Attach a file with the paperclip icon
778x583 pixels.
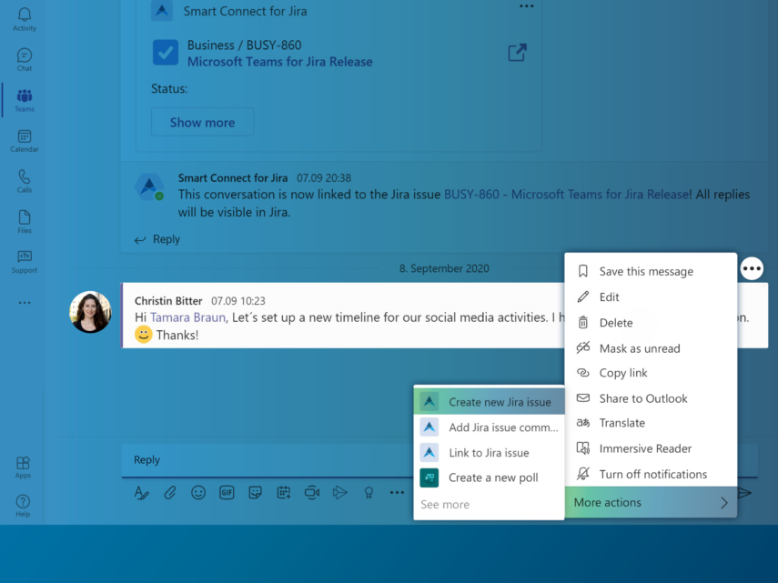click(x=169, y=493)
